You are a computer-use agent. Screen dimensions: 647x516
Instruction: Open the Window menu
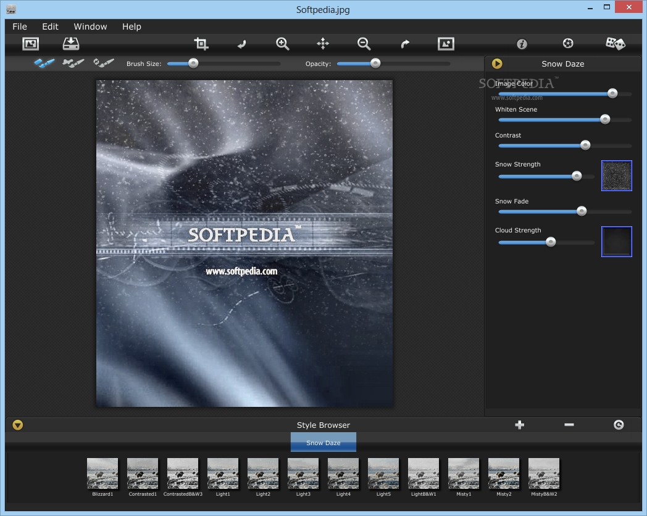90,27
